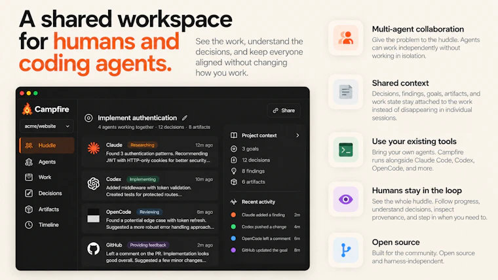The height and width of the screenshot is (280, 498).
Task: Click the Claude starburst avatar icon
Action: [x=93, y=149]
